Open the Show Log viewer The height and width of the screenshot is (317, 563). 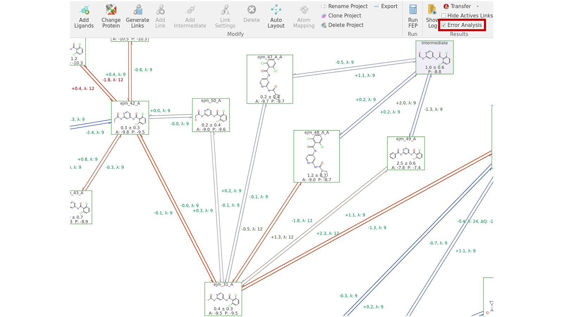[432, 17]
